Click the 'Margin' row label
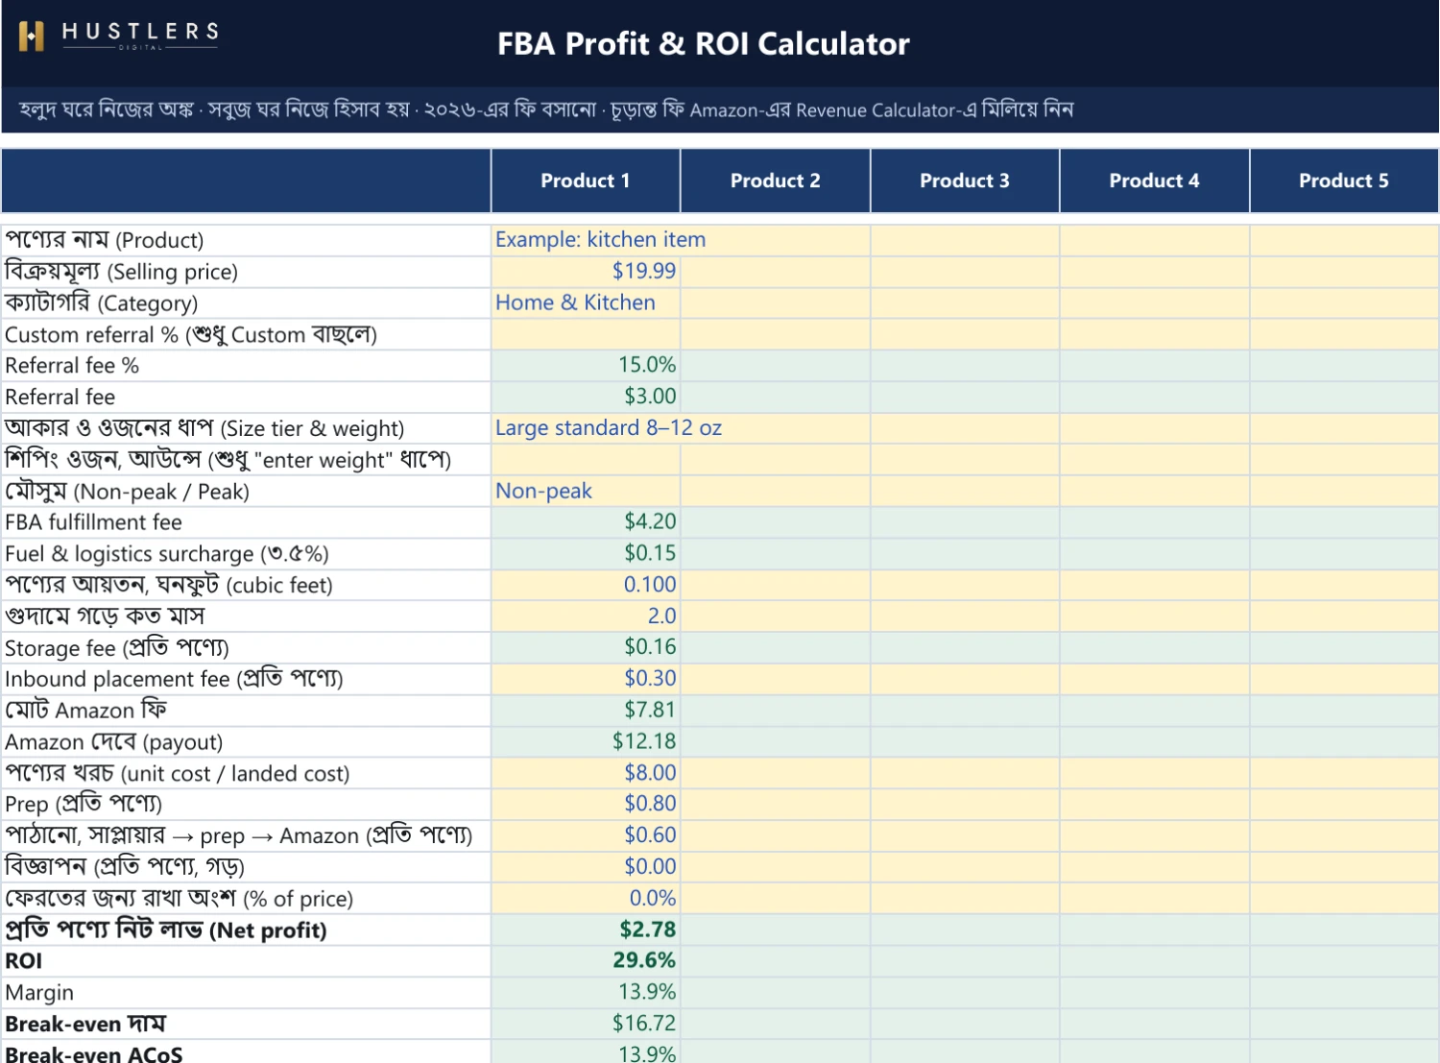 coord(39,993)
